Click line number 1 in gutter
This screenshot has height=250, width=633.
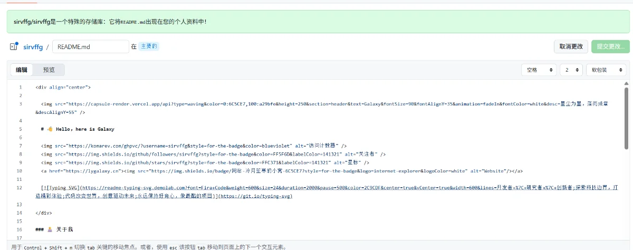[x=20, y=87]
